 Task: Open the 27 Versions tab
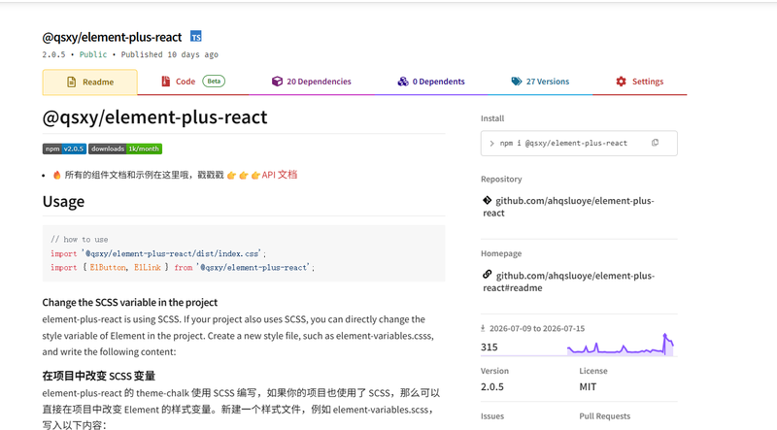pyautogui.click(x=540, y=82)
